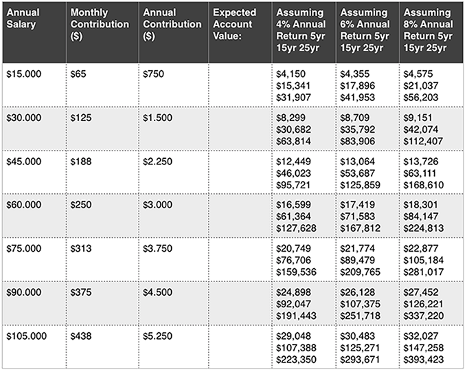The image size is (467, 372).
Task: Select the $15.000 annual salary cell
Action: pos(23,74)
